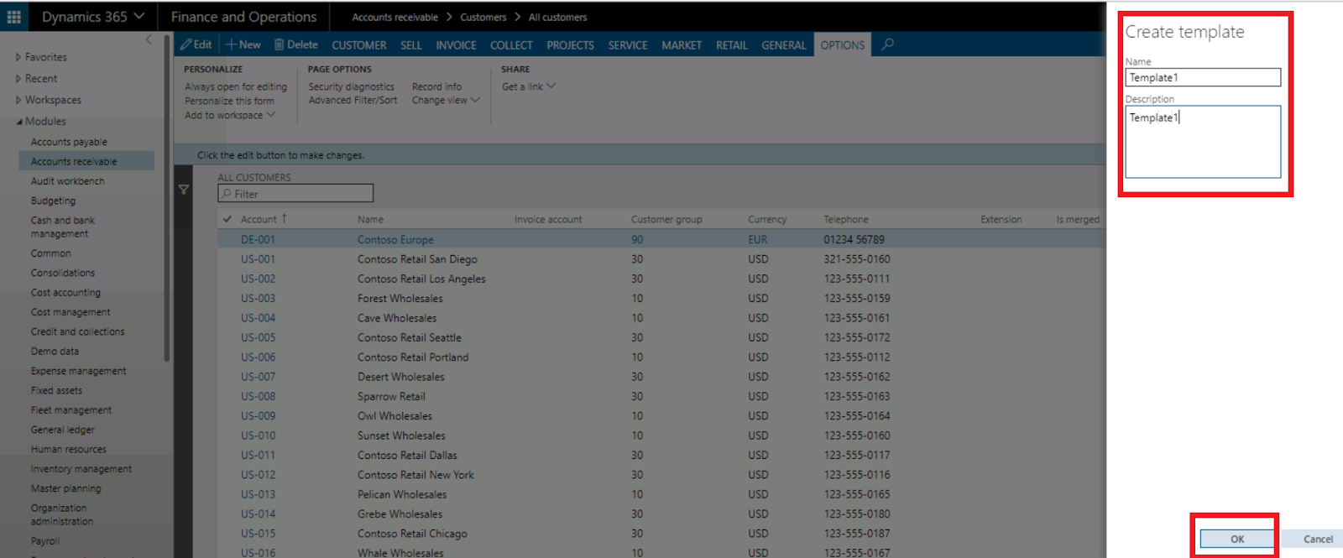The width and height of the screenshot is (1343, 558).
Task: Open Inventory management module
Action: tap(81, 469)
